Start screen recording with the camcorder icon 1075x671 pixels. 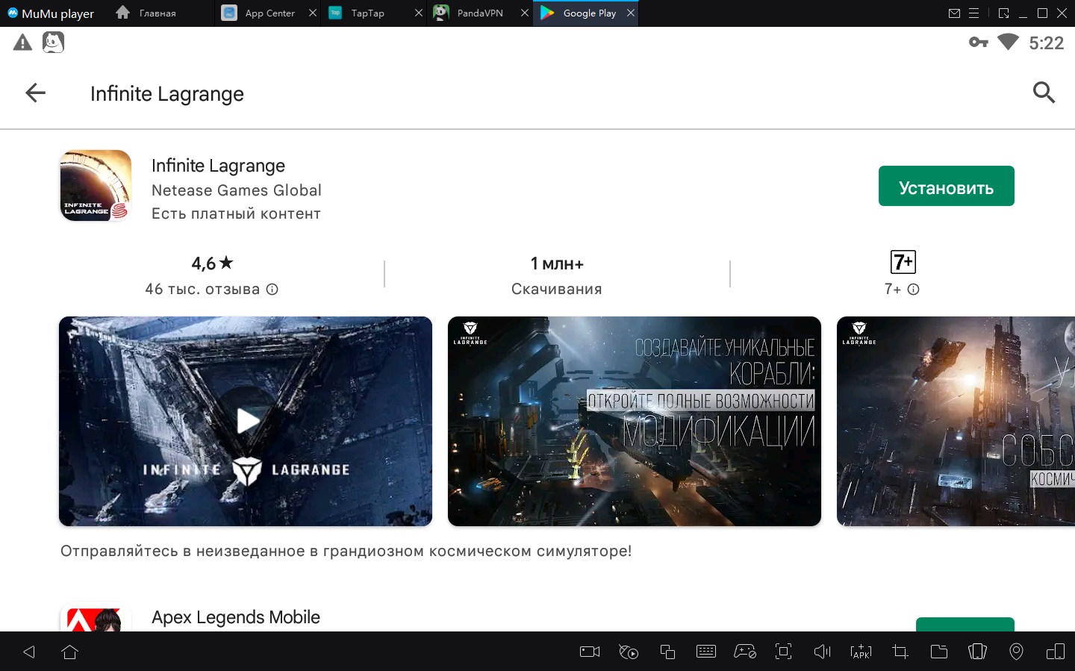[590, 652]
